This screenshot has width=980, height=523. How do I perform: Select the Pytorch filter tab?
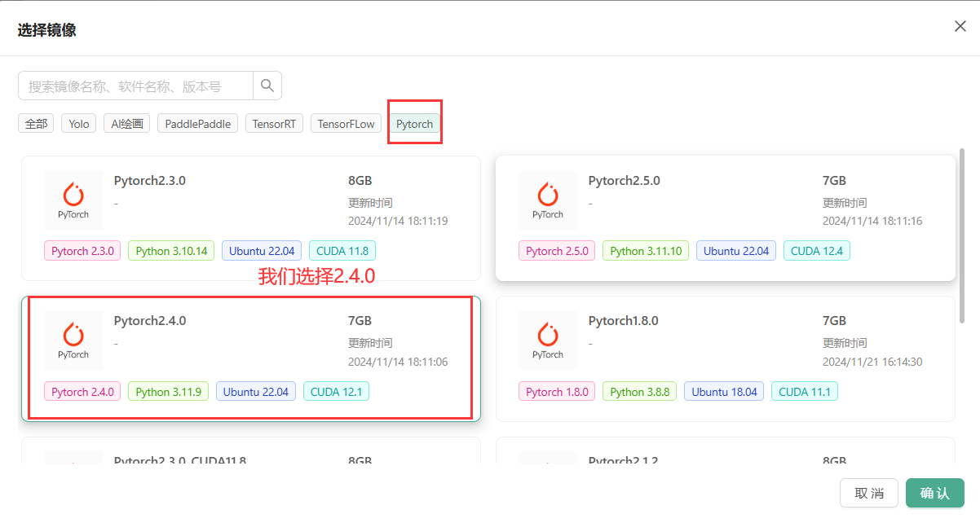coord(414,124)
